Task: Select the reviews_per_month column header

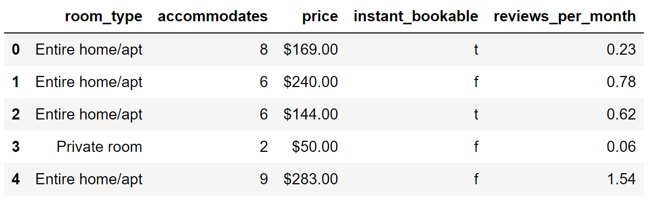Action: 564,17
